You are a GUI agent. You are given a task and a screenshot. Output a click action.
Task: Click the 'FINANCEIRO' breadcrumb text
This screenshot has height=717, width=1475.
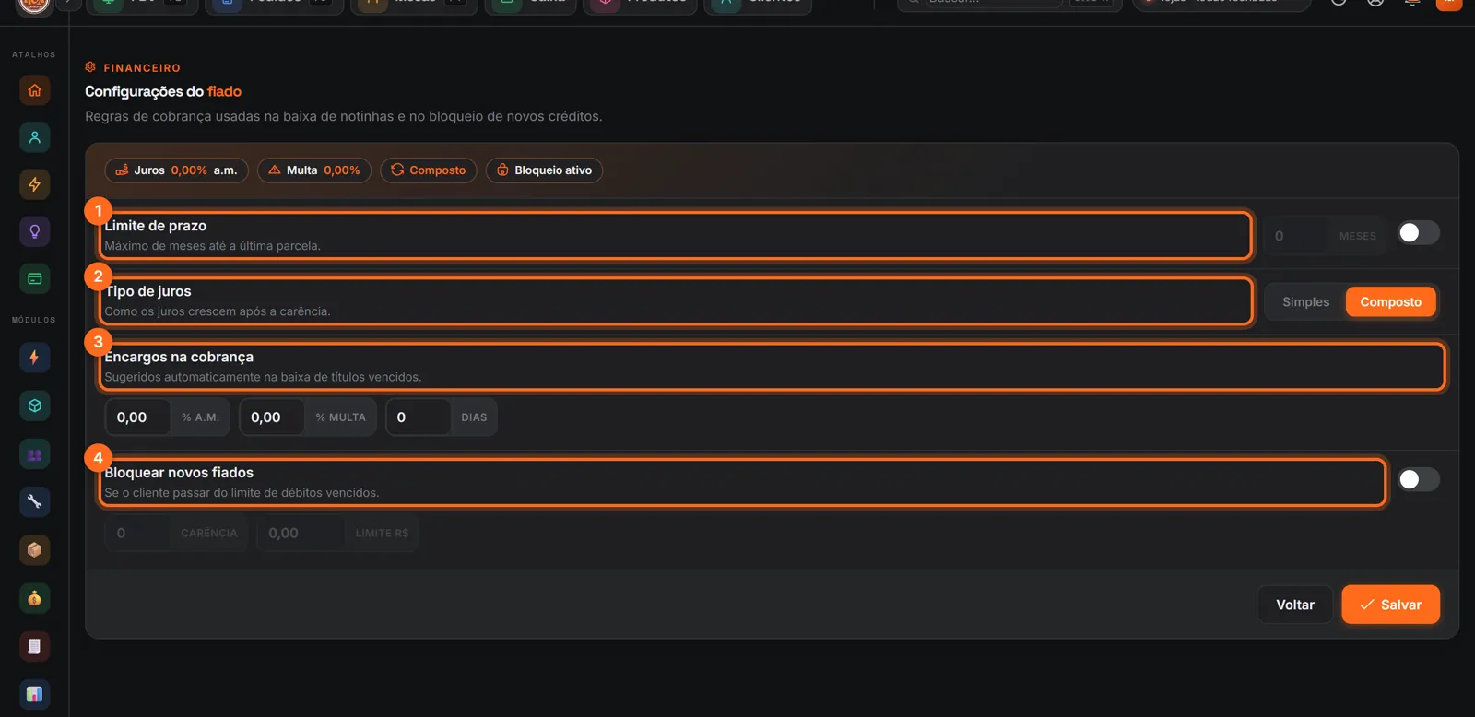point(142,68)
